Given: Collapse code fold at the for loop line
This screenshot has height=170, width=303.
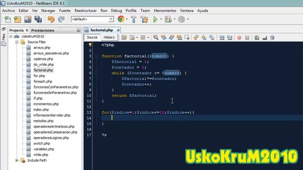Looking at the screenshot, I should point(97,112).
